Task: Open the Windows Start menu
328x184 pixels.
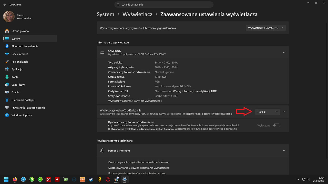Action: 6,179
